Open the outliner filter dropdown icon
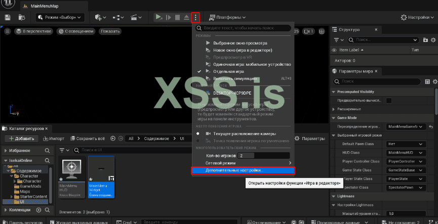This screenshot has height=224, width=438. 339,40
